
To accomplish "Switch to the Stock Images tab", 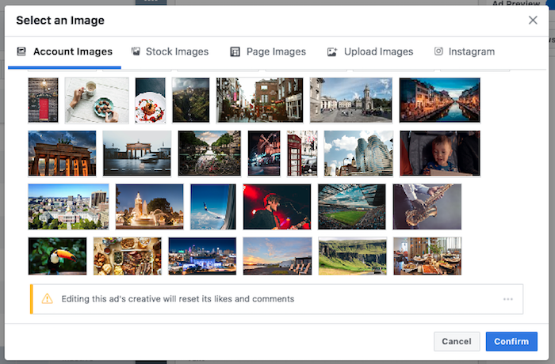I will 170,52.
